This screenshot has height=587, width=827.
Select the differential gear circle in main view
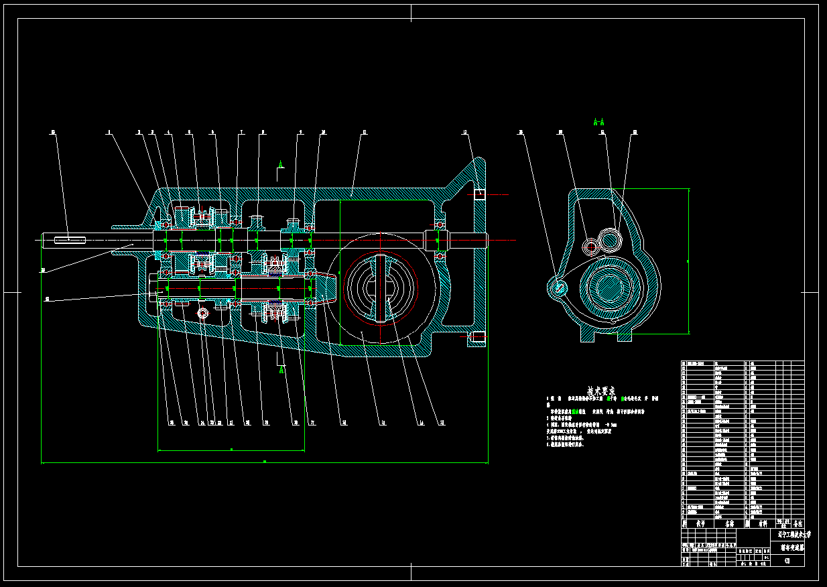click(382, 288)
